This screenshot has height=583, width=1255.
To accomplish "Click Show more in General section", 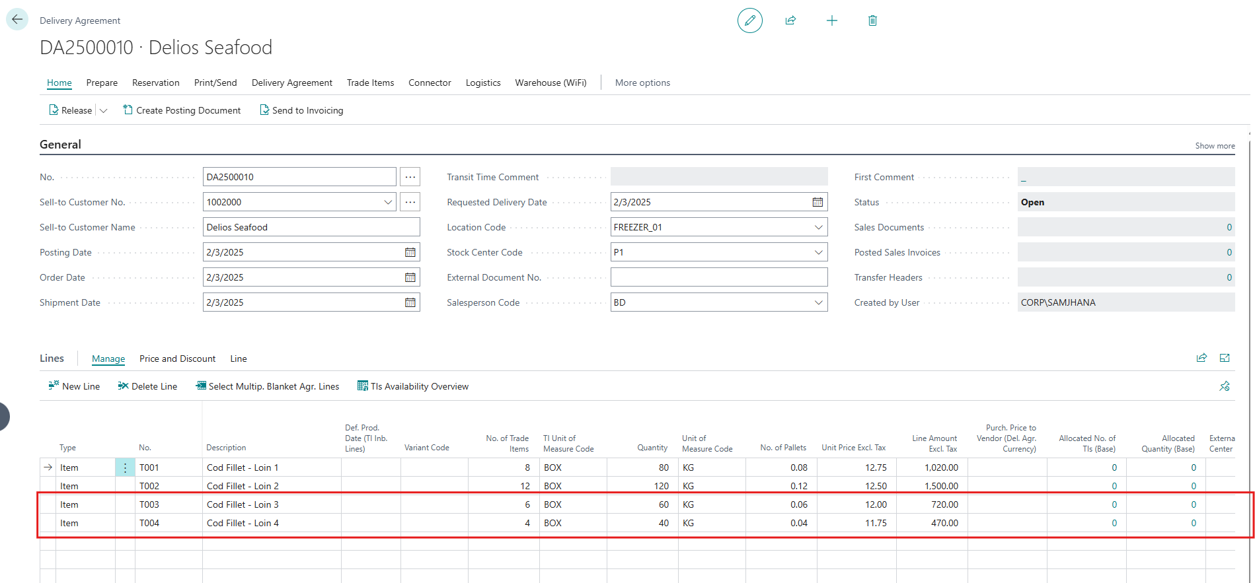I will click(1214, 146).
